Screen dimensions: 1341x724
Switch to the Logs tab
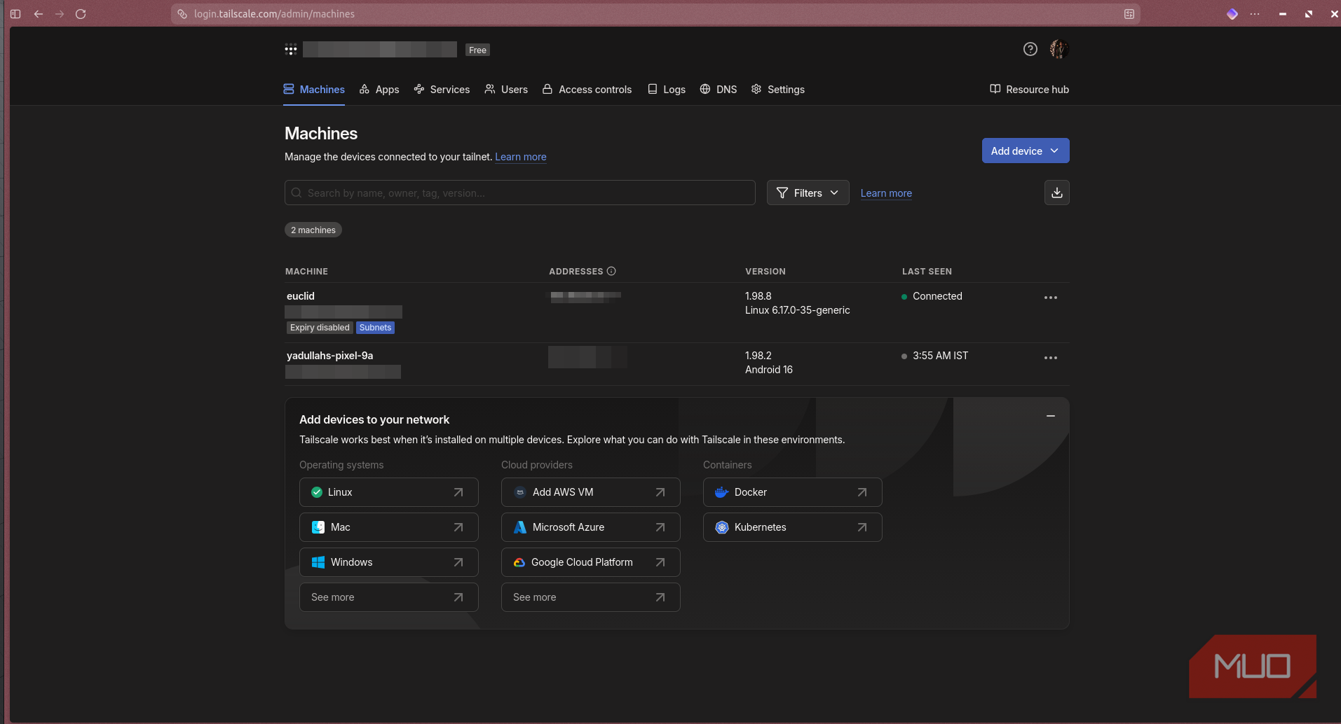[x=667, y=90]
